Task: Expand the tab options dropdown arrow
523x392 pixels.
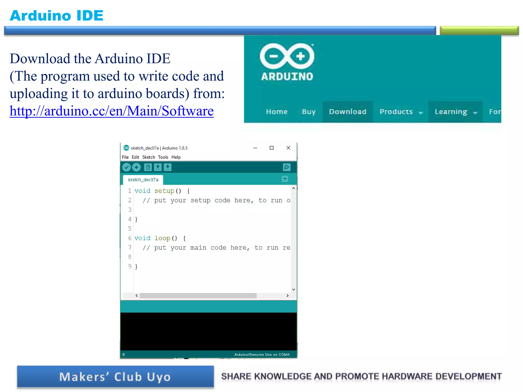Action: pyautogui.click(x=285, y=179)
